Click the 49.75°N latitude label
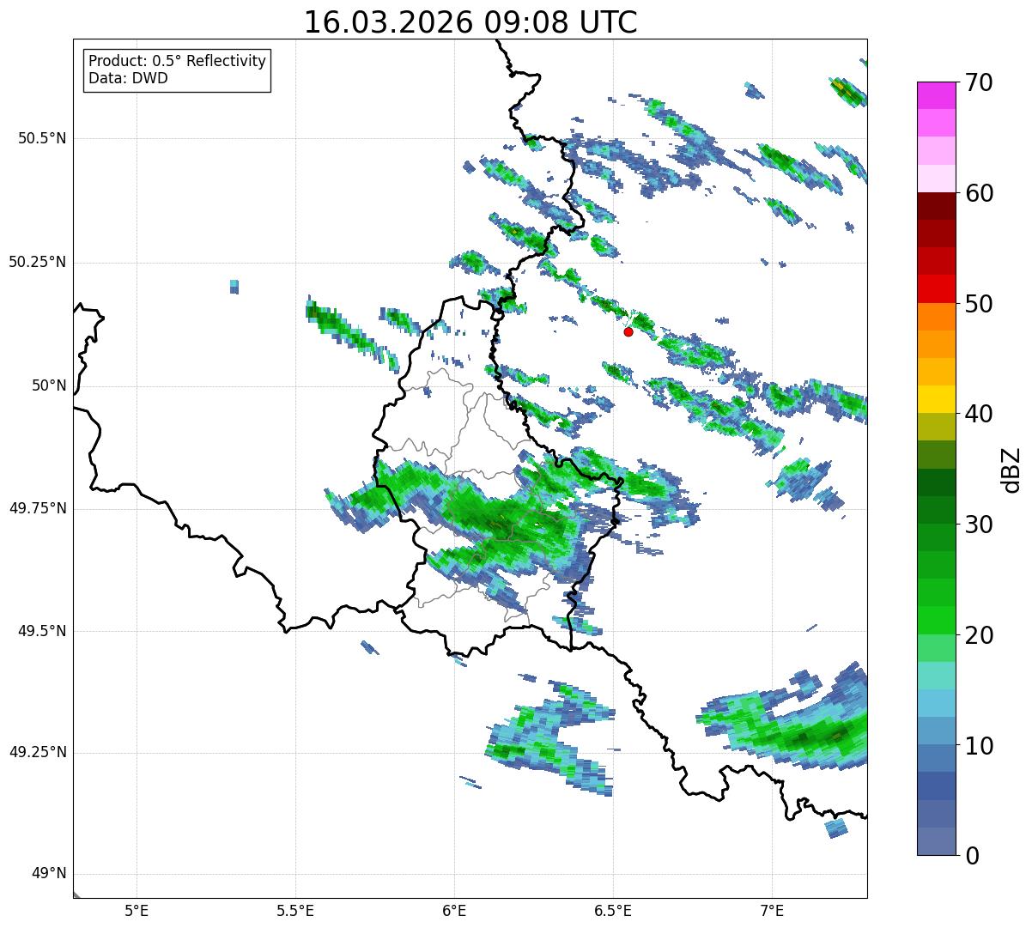 [x=37, y=508]
